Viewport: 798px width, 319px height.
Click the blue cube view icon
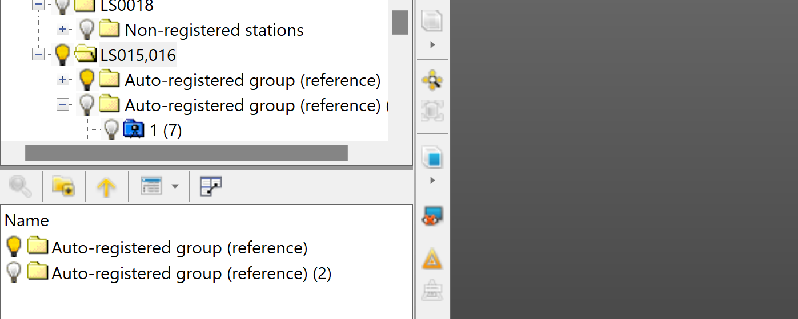(x=432, y=157)
